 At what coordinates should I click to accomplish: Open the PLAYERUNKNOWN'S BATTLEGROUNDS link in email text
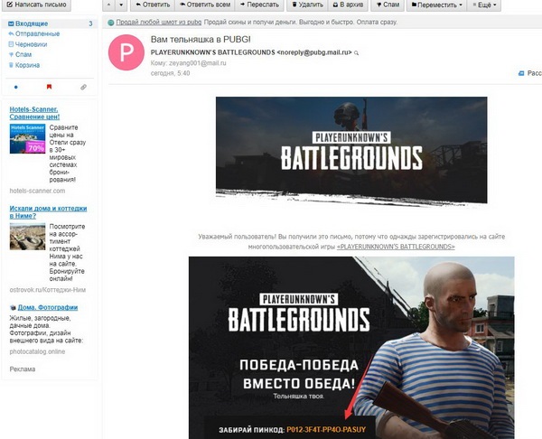pos(396,247)
